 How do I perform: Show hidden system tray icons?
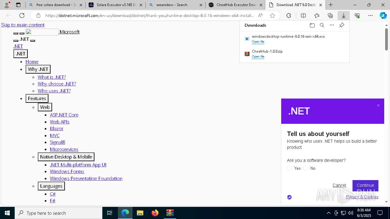(328, 213)
